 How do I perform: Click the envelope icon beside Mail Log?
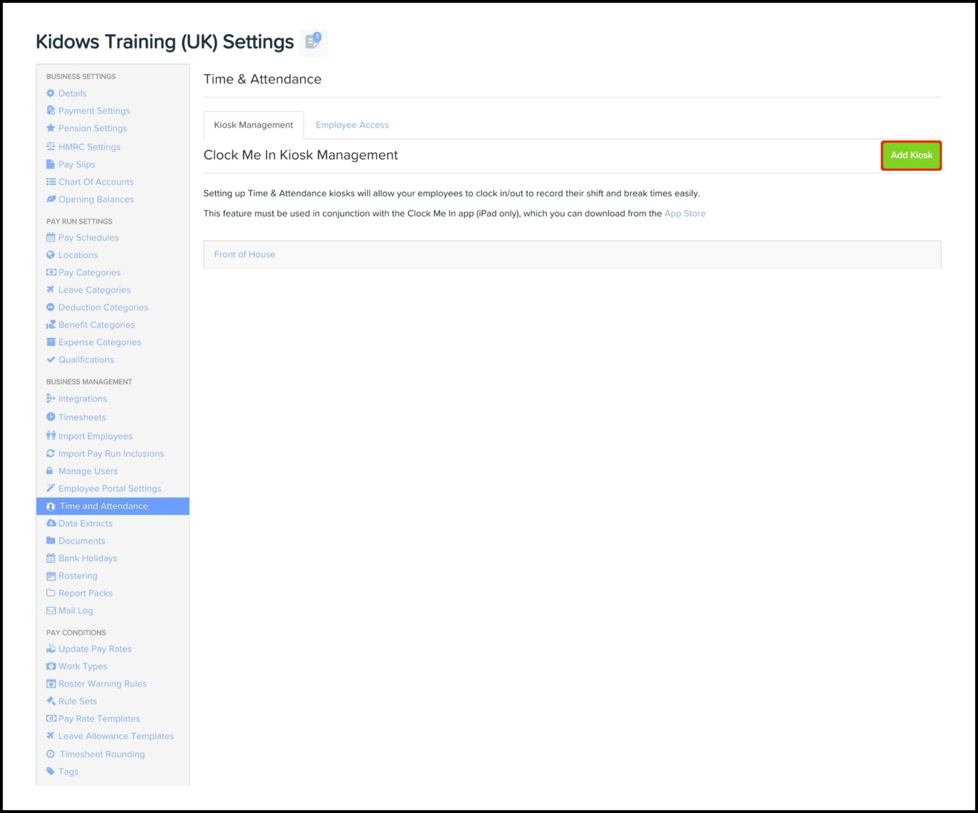(x=51, y=610)
